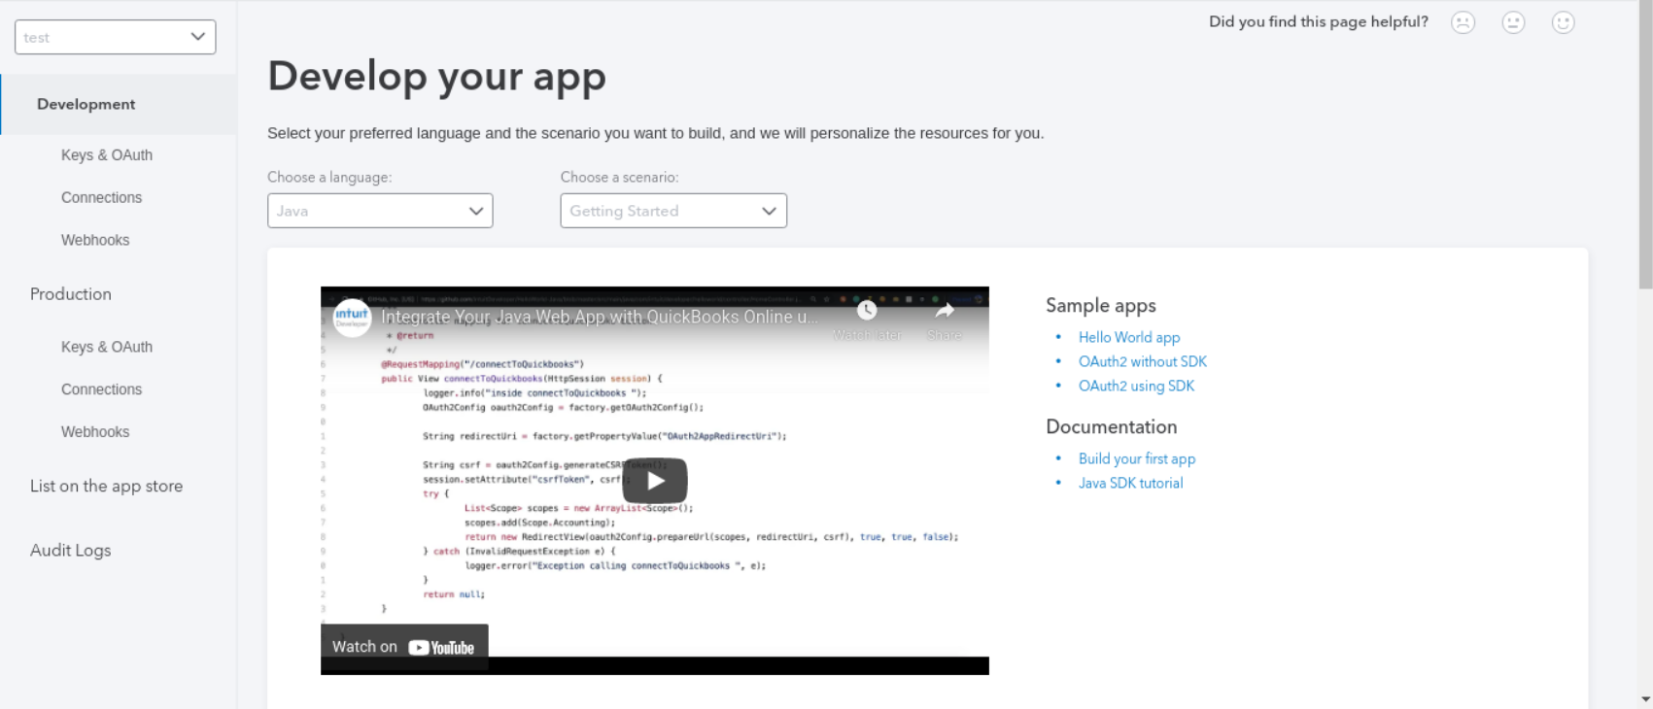Screen dimensions: 1653x709
Task: Open the video title link
Action: (600, 317)
